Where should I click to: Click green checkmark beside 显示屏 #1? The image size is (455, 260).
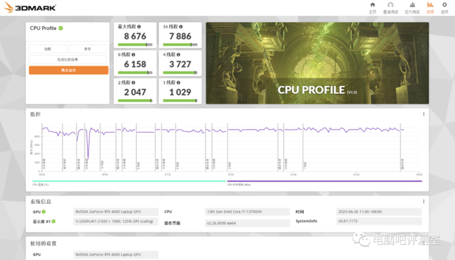pyautogui.click(x=54, y=222)
